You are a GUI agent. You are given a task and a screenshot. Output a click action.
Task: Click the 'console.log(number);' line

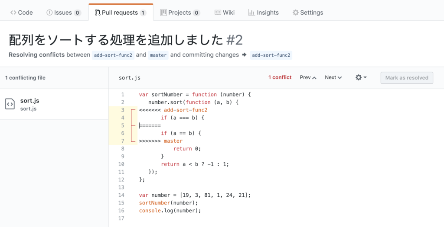(x=170, y=211)
